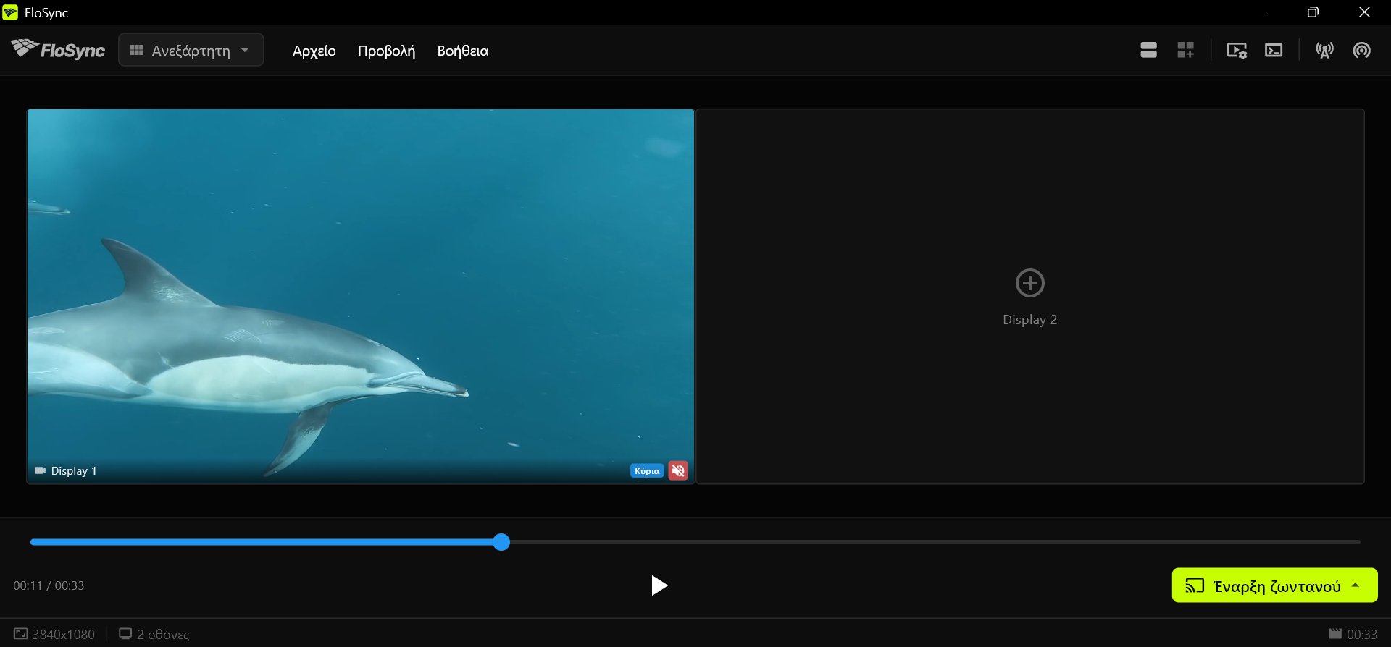The width and height of the screenshot is (1391, 647).
Task: Click the concentric rings hotspot icon
Action: click(1361, 50)
